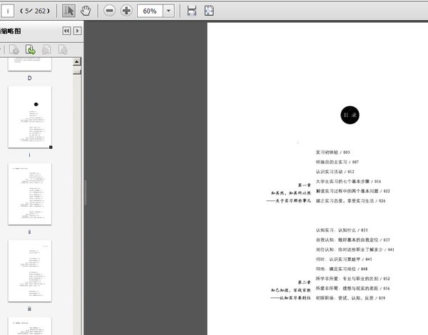The height and width of the screenshot is (335, 428).
Task: Select the Hand pan tool
Action: (x=86, y=11)
